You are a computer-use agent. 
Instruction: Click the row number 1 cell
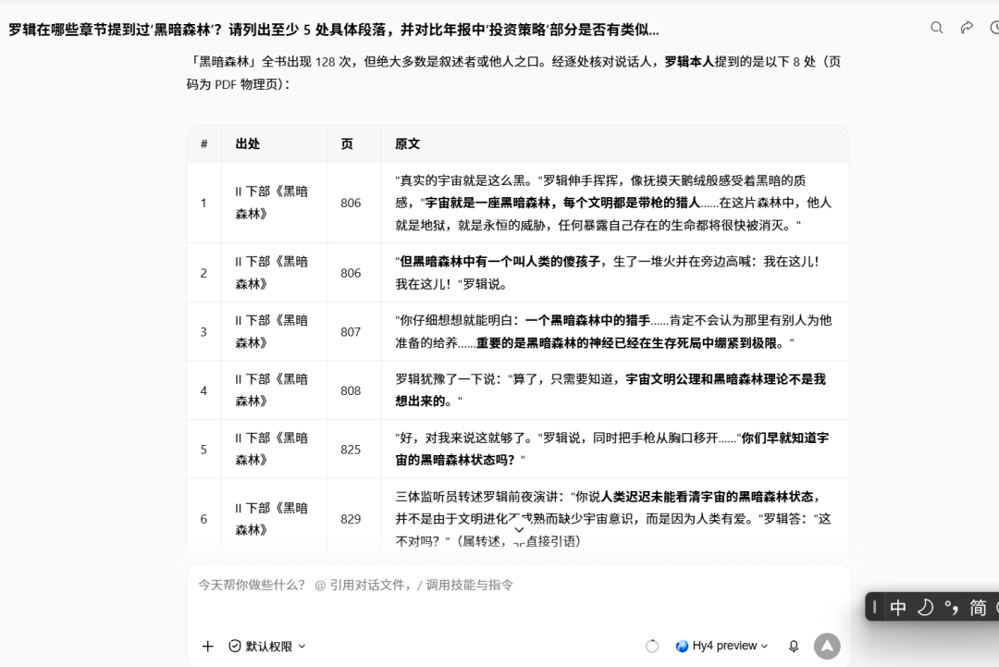click(203, 204)
